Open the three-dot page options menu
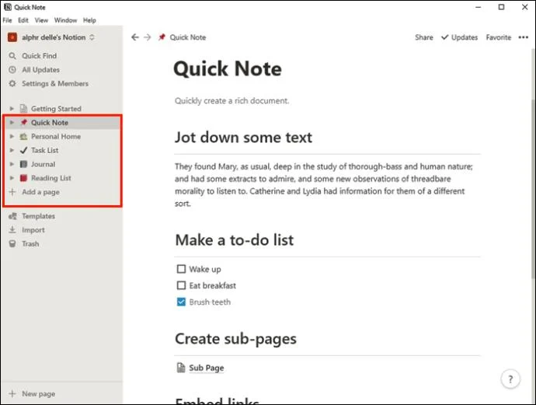 click(x=523, y=37)
